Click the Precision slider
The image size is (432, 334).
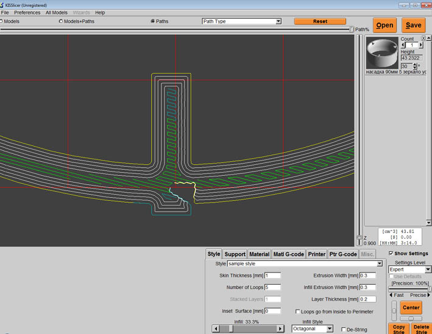[409, 289]
